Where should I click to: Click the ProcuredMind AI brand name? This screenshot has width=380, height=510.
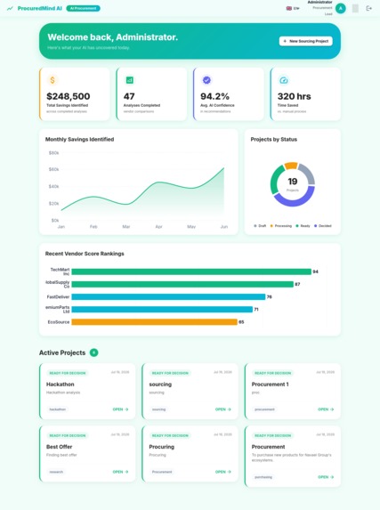pyautogui.click(x=40, y=9)
